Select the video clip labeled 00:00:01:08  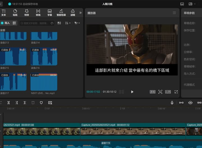pos(42,131)
